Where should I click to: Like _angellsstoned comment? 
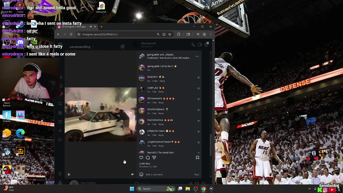click(199, 143)
